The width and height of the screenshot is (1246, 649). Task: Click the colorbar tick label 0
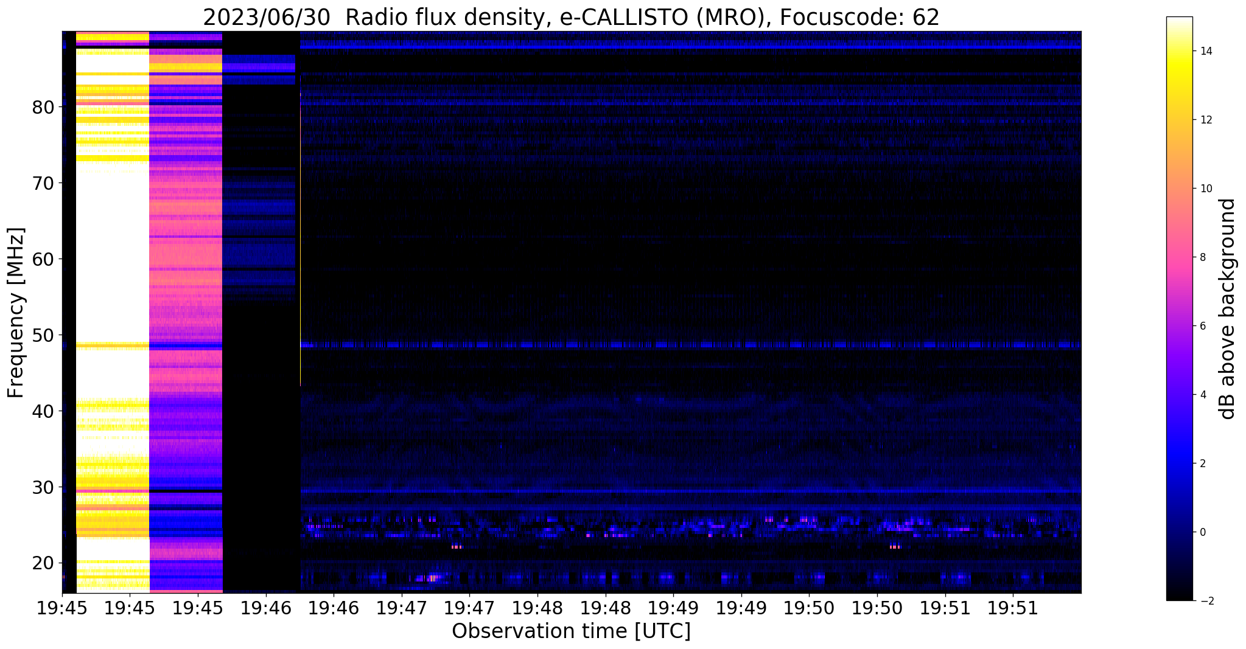click(1202, 532)
